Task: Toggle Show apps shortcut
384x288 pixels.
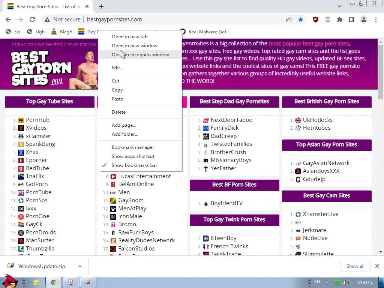Action: click(x=140, y=156)
